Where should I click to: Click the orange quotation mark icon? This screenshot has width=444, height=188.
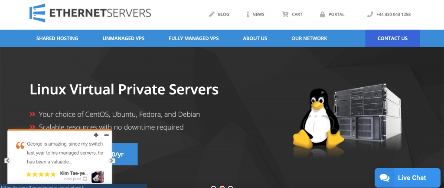click(20, 145)
